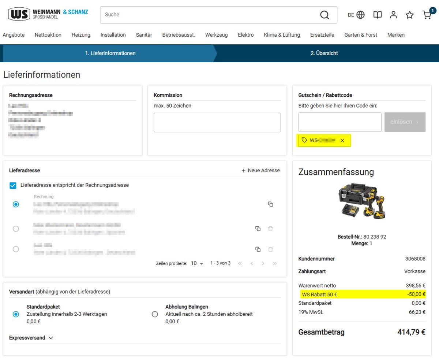Image resolution: width=439 pixels, height=359 pixels.
Task: Choose Abholung Balingen pickup option
Action: (155, 314)
